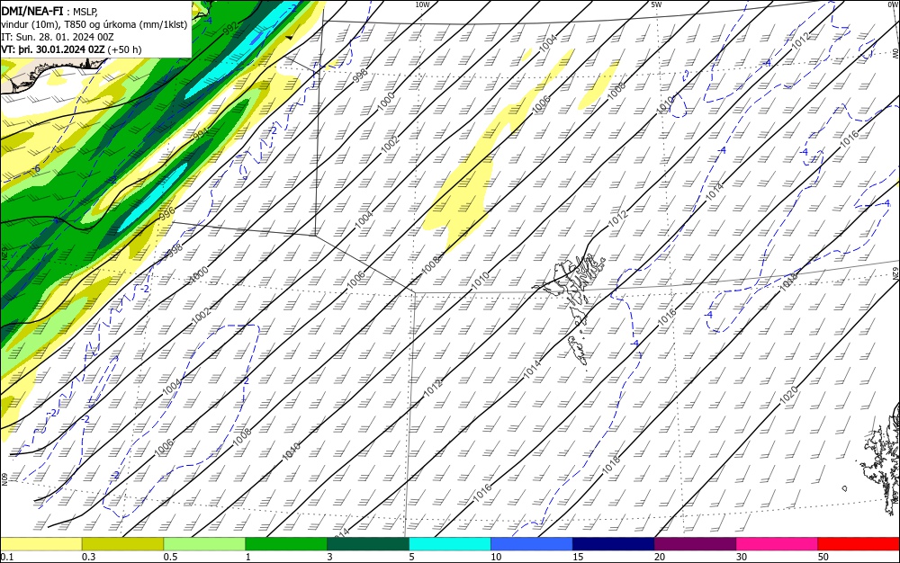Click the "vindur (10m), T850 og úrkoma" line
Image resolution: width=900 pixels, height=563 pixels.
coord(94,24)
